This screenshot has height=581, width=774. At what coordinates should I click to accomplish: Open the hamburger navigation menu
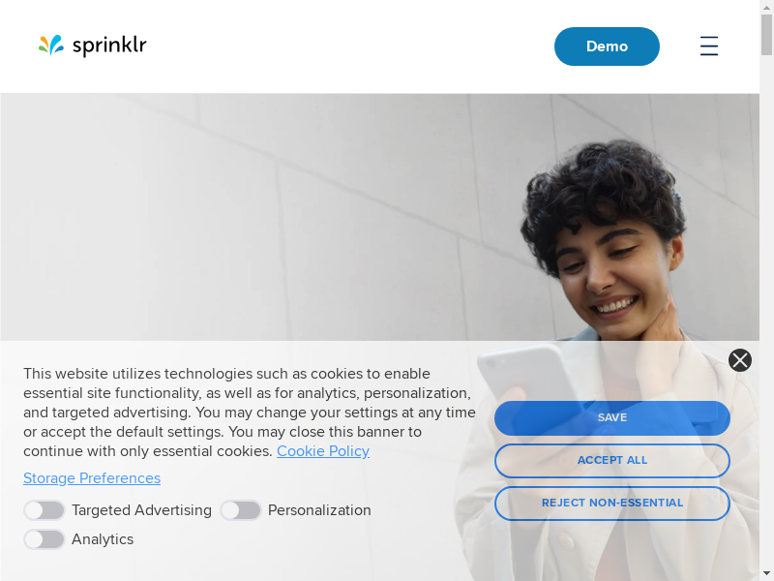[x=709, y=46]
